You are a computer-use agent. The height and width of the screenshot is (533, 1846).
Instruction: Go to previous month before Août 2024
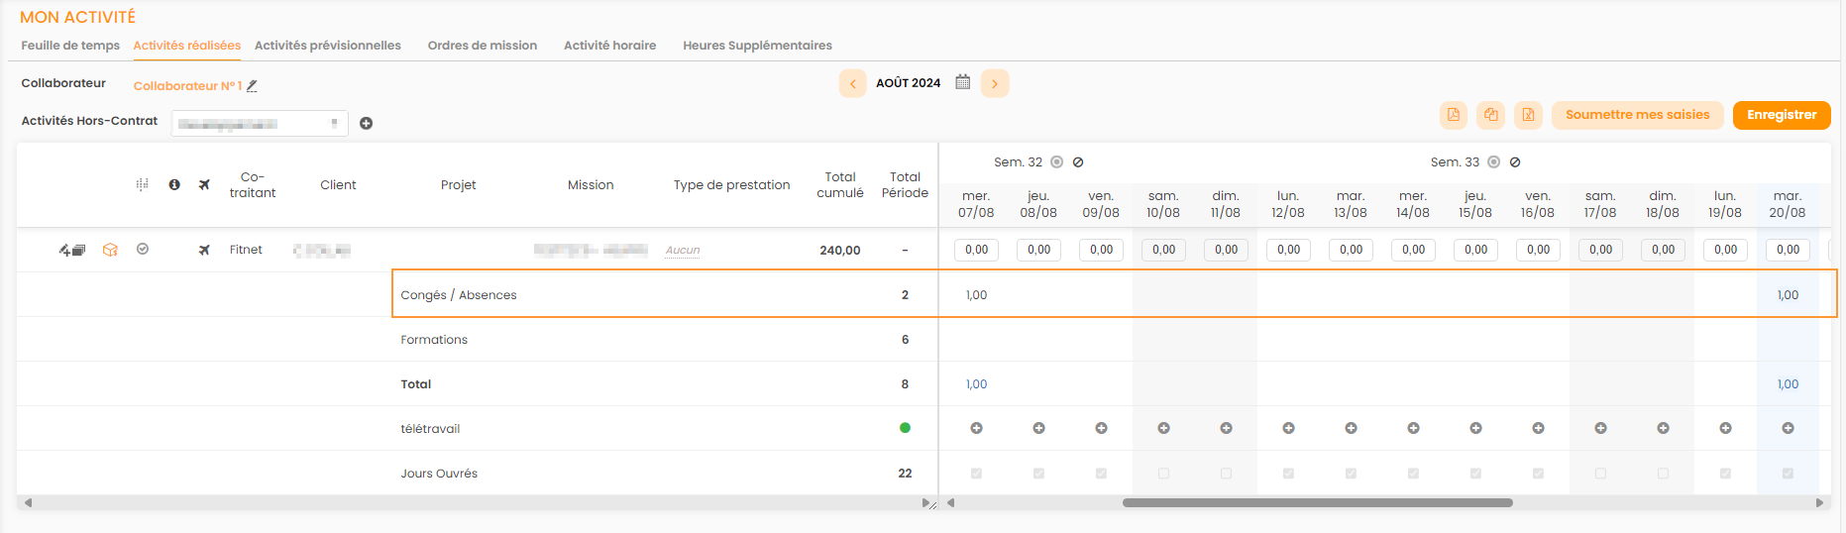(852, 84)
